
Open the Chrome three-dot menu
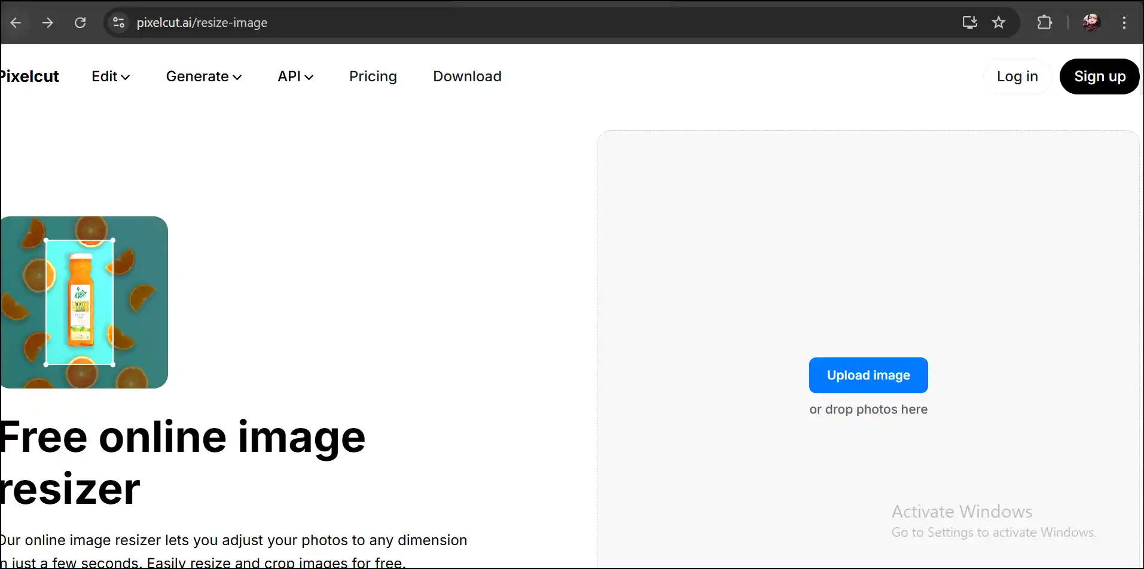(x=1124, y=23)
